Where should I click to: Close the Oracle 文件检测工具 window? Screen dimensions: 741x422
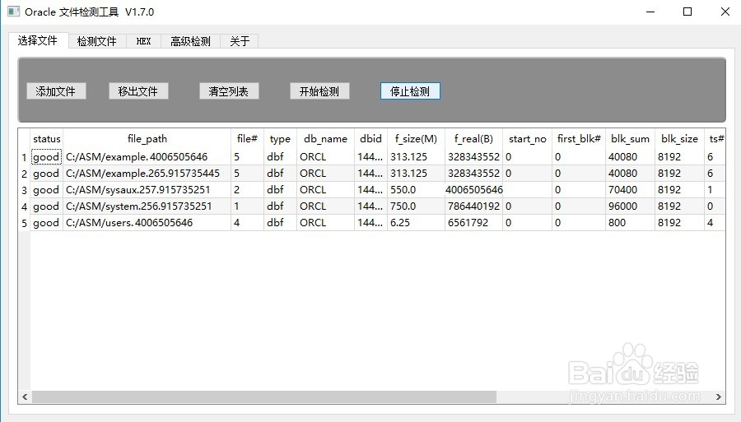pos(725,12)
